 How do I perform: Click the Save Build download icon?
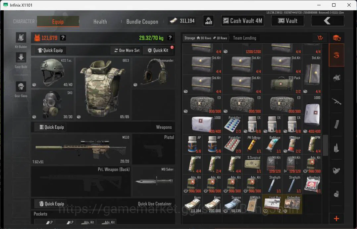pos(21,58)
